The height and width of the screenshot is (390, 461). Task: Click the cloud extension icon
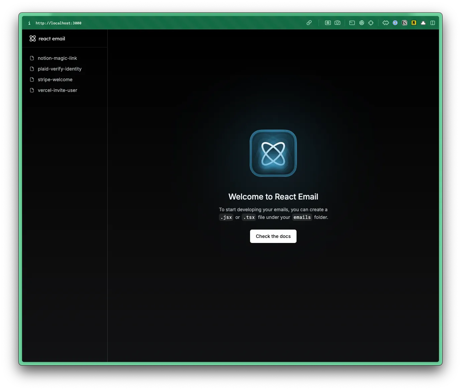[x=423, y=23]
